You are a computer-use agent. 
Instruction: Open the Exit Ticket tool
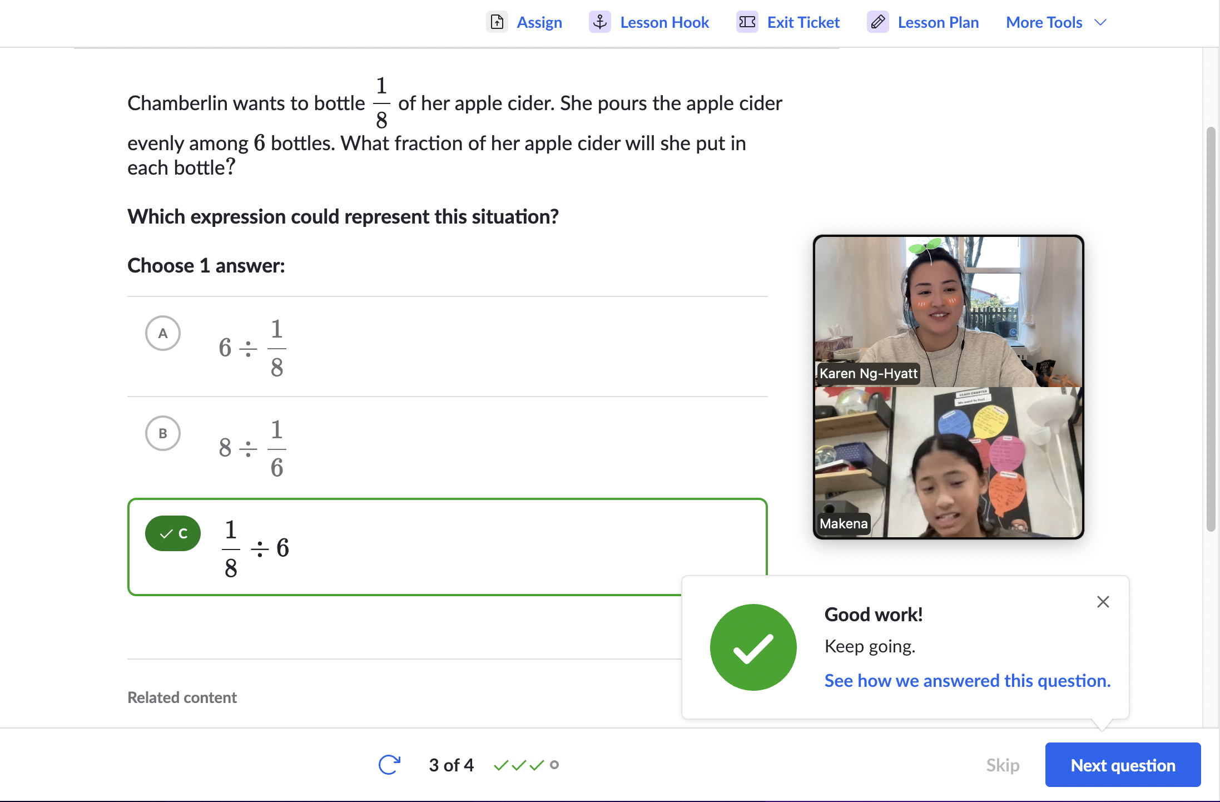(803, 22)
